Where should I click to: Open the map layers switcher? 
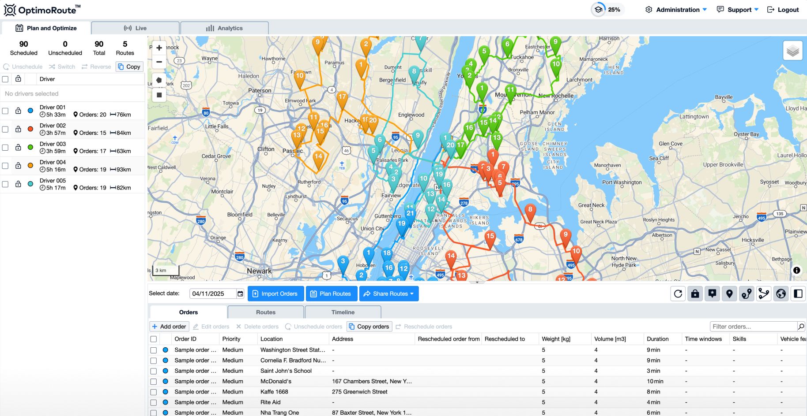point(793,51)
